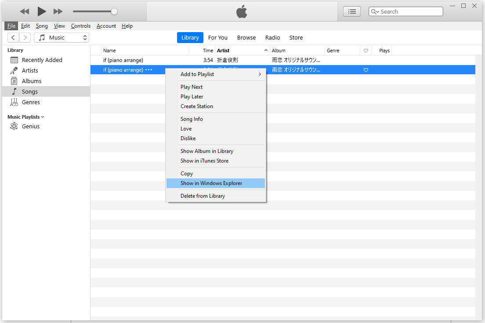485x323 pixels.
Task: Open the Up Next list icon
Action: click(352, 11)
